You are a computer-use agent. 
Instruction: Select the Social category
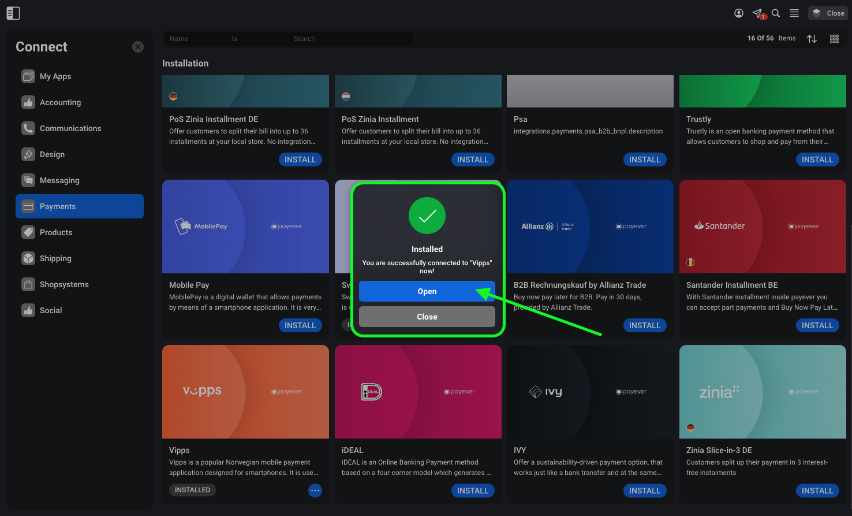pos(80,310)
